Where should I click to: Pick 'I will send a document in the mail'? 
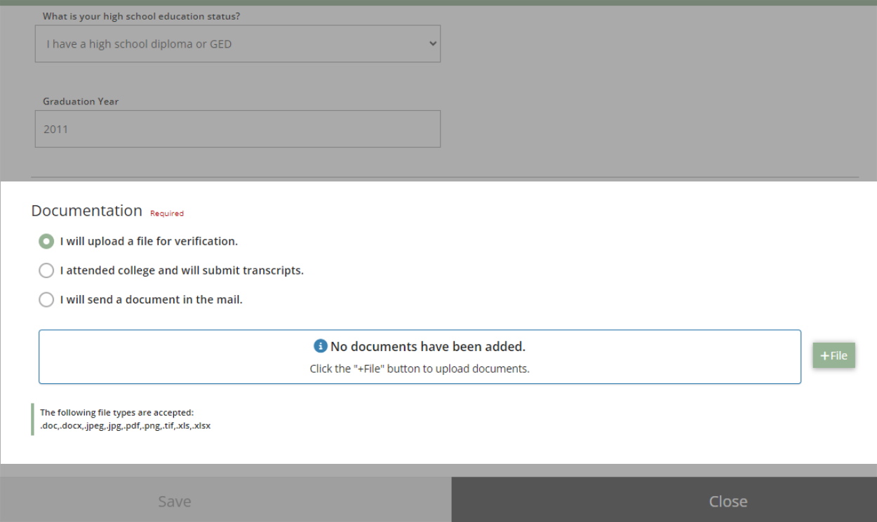point(47,299)
